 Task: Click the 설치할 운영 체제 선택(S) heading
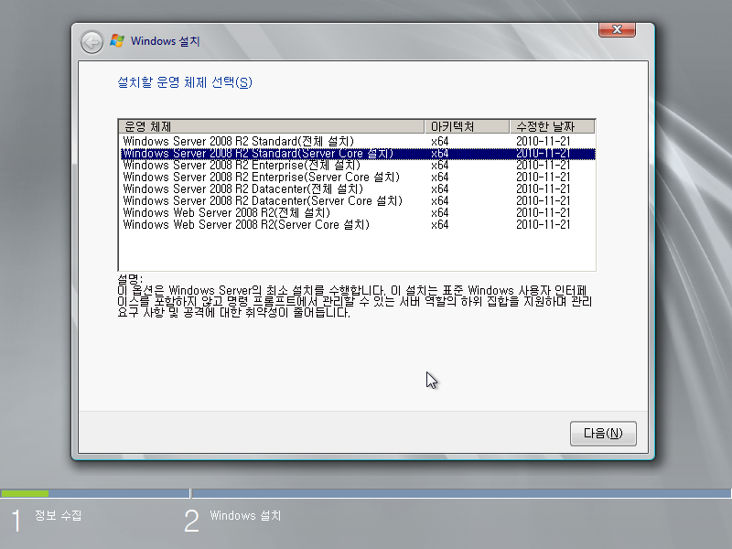pyautogui.click(x=185, y=82)
